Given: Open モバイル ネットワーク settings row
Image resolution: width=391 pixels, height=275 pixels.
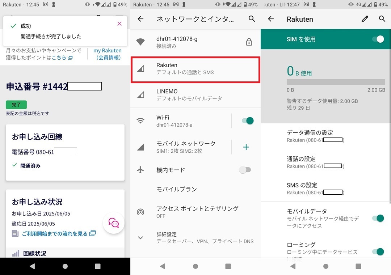Looking at the screenshot, I should [x=181, y=147].
